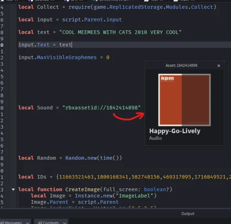231x224 pixels.
Task: Open the All Contexts filter dropdown
Action: tap(52, 222)
